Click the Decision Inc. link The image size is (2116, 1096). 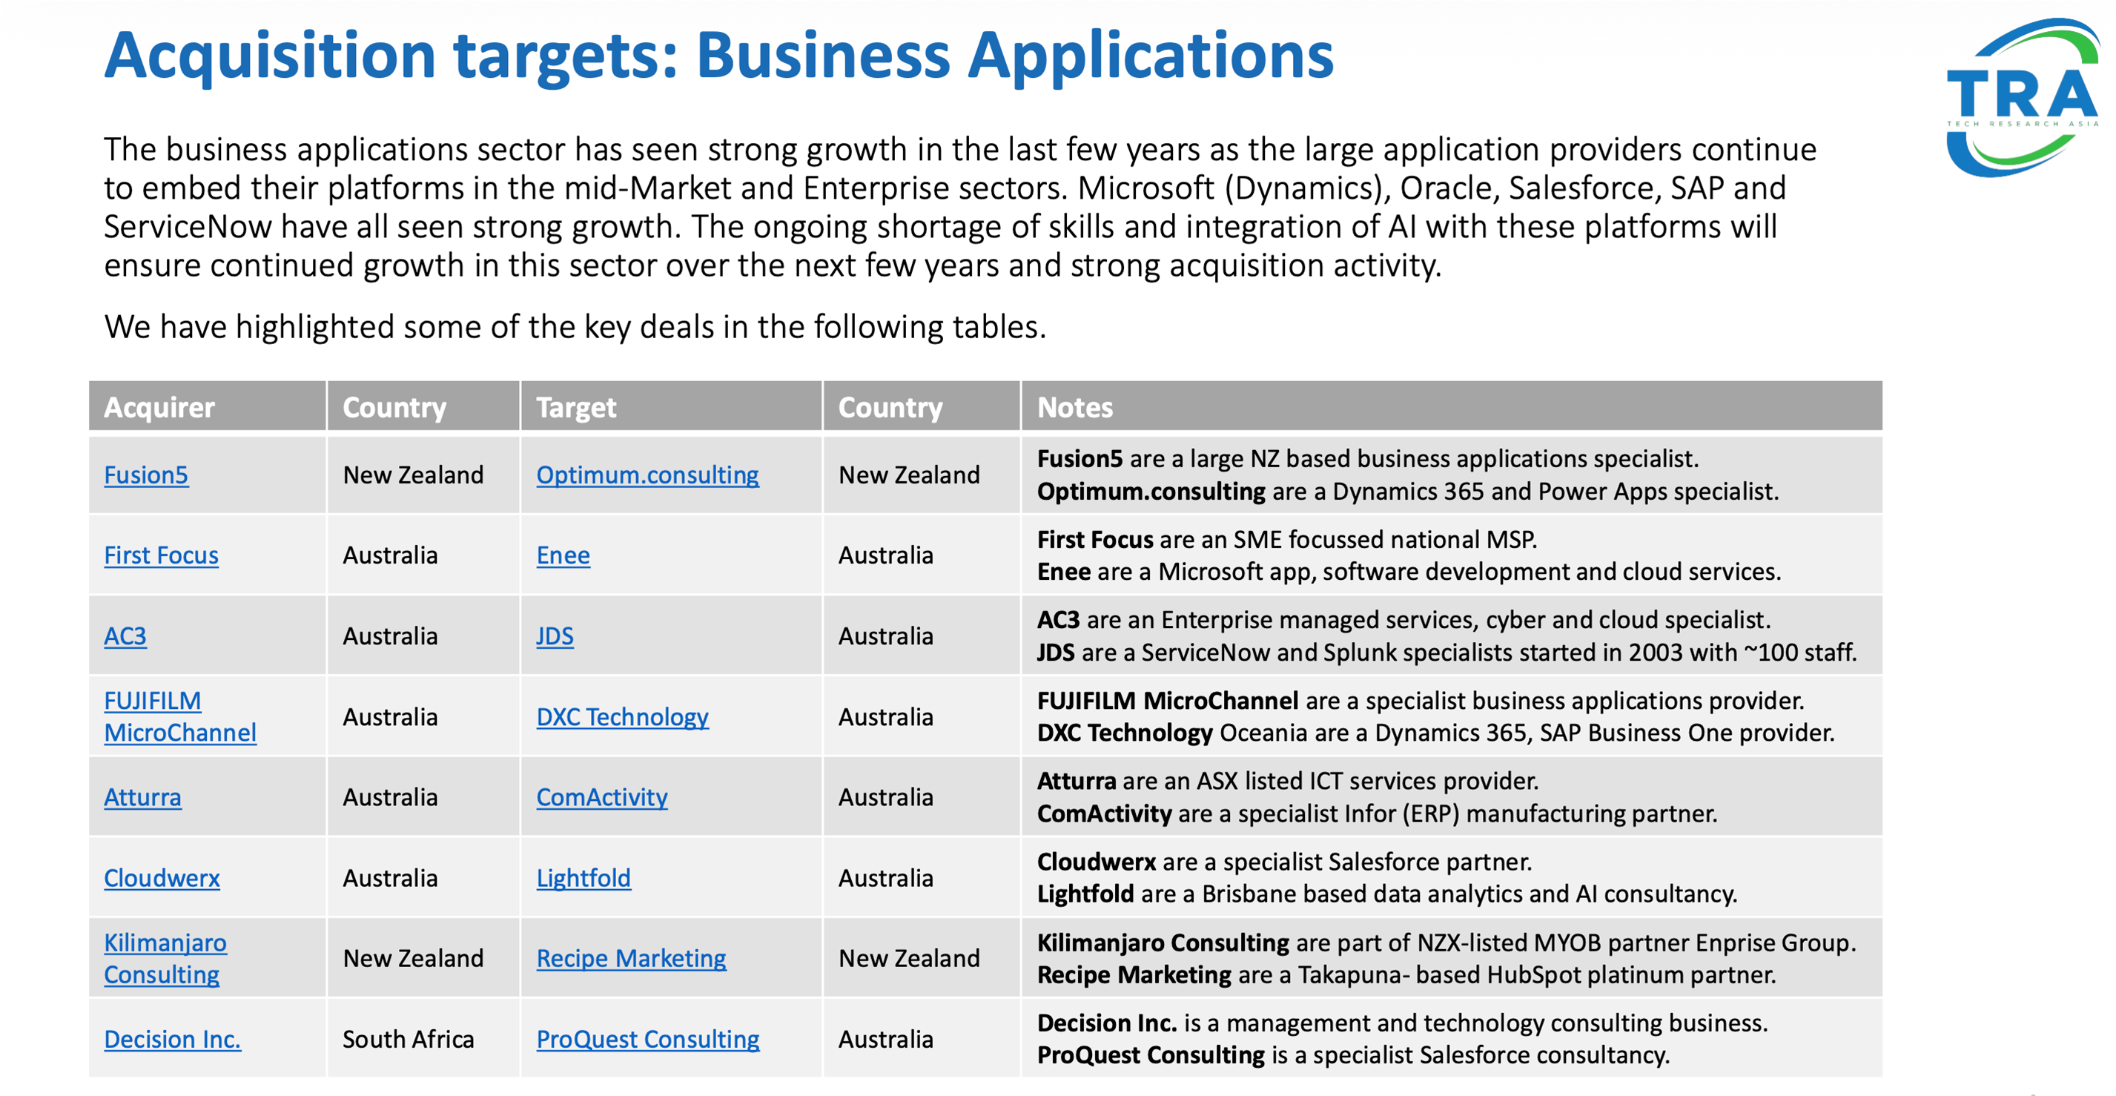tap(173, 1038)
